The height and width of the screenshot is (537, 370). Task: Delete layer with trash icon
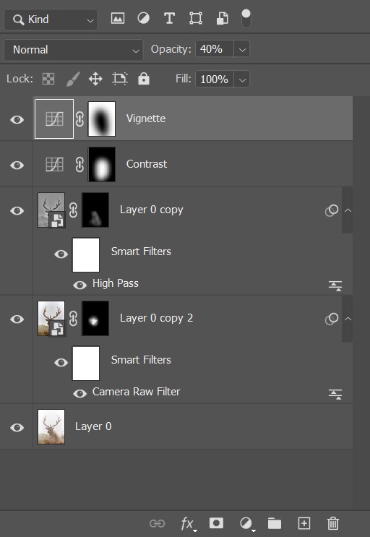click(x=332, y=523)
